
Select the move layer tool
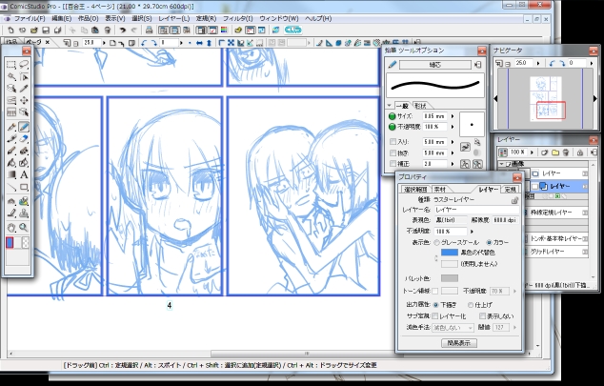coord(24,100)
